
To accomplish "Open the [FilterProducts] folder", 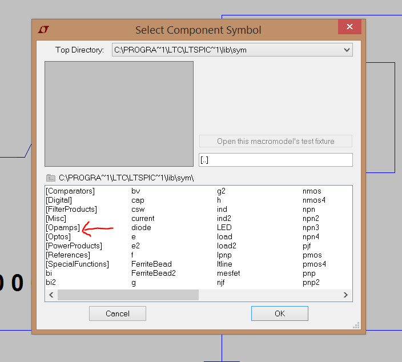I will (x=71, y=210).
